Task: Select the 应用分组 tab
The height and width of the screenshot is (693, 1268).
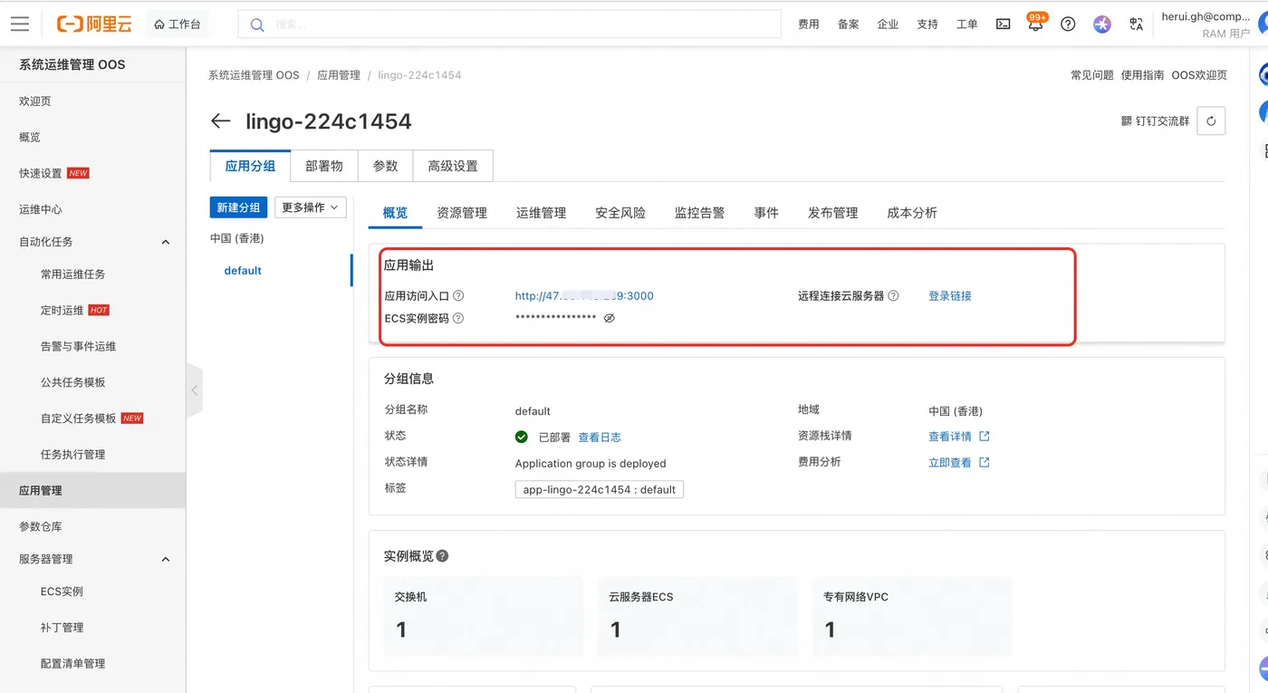Action: 250,166
